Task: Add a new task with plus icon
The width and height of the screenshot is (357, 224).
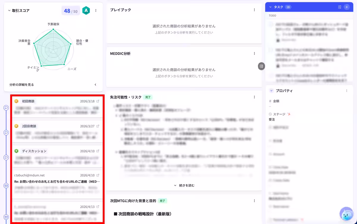Action: tap(347, 7)
